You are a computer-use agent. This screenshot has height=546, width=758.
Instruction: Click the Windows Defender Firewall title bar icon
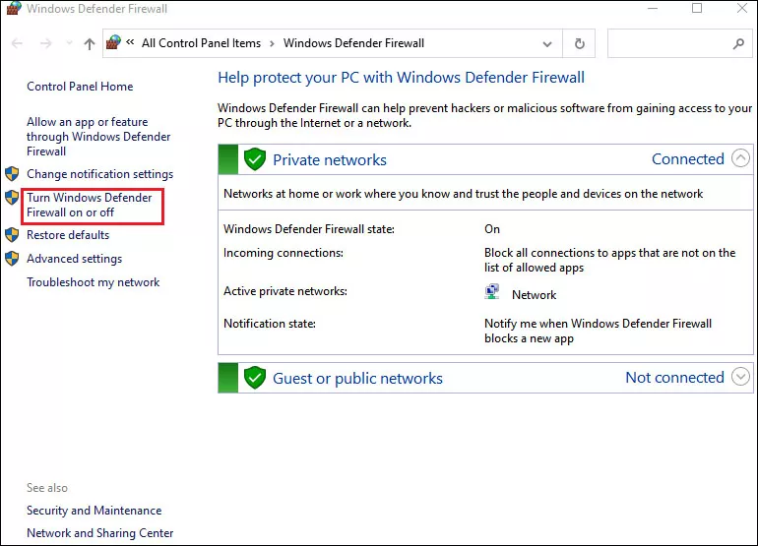click(14, 8)
